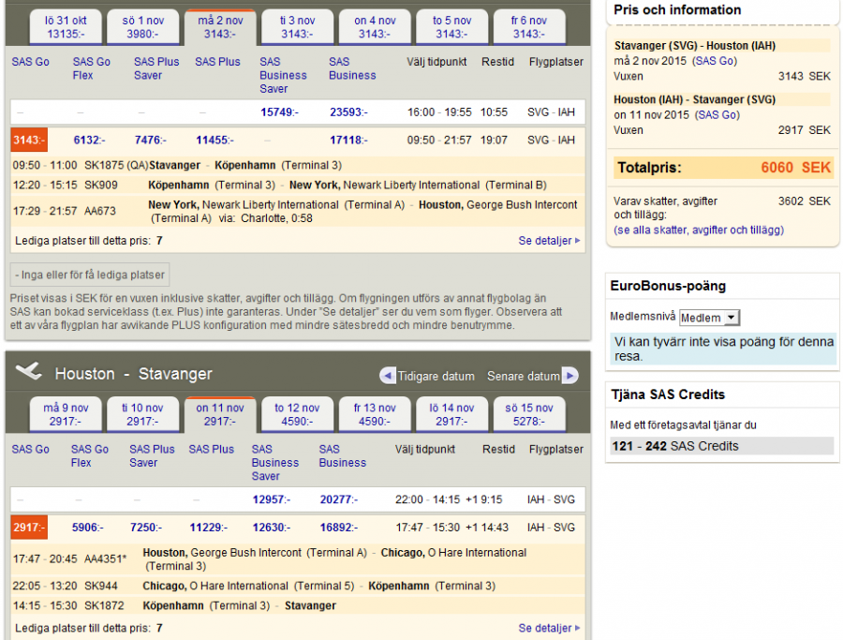This screenshot has height=640, width=843.
Task: Click the SAS Go link under Stavanger - Houston
Action: click(x=715, y=61)
